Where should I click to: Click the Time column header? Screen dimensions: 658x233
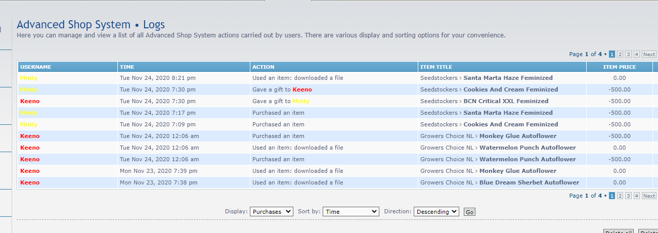tap(126, 67)
